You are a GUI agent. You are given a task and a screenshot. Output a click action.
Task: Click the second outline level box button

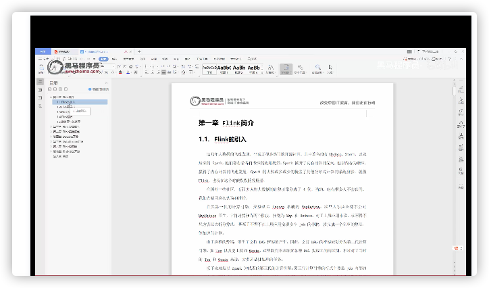coord(55,89)
